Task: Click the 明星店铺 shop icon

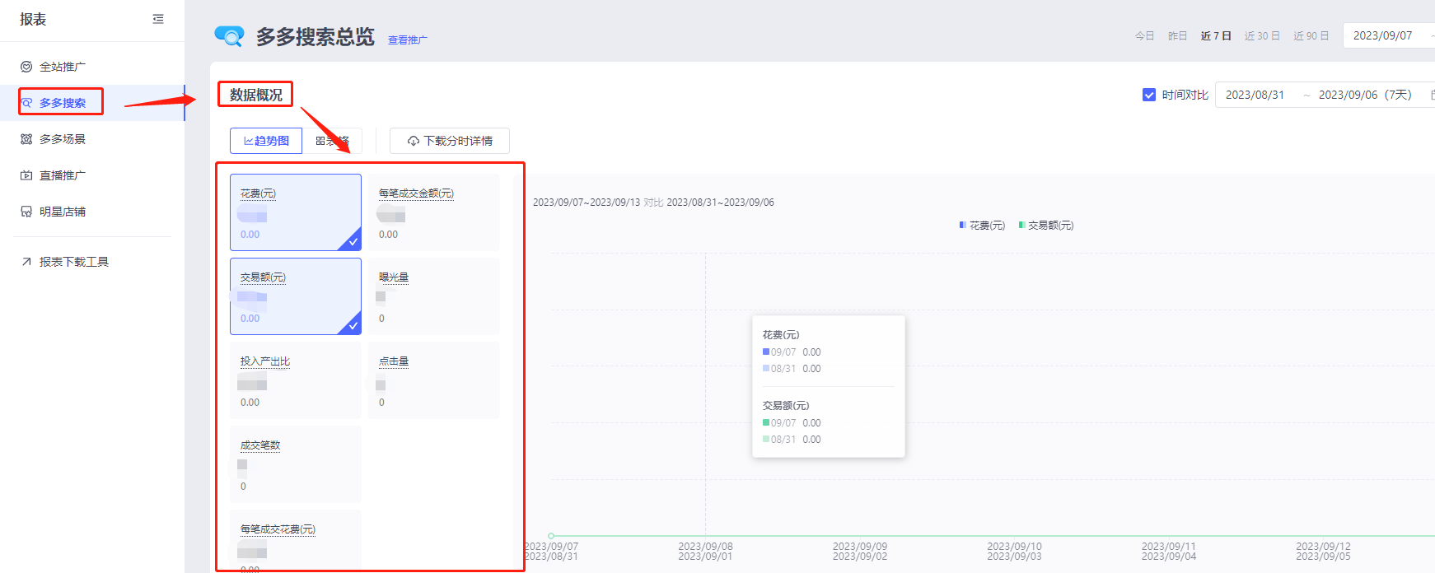Action: point(26,212)
